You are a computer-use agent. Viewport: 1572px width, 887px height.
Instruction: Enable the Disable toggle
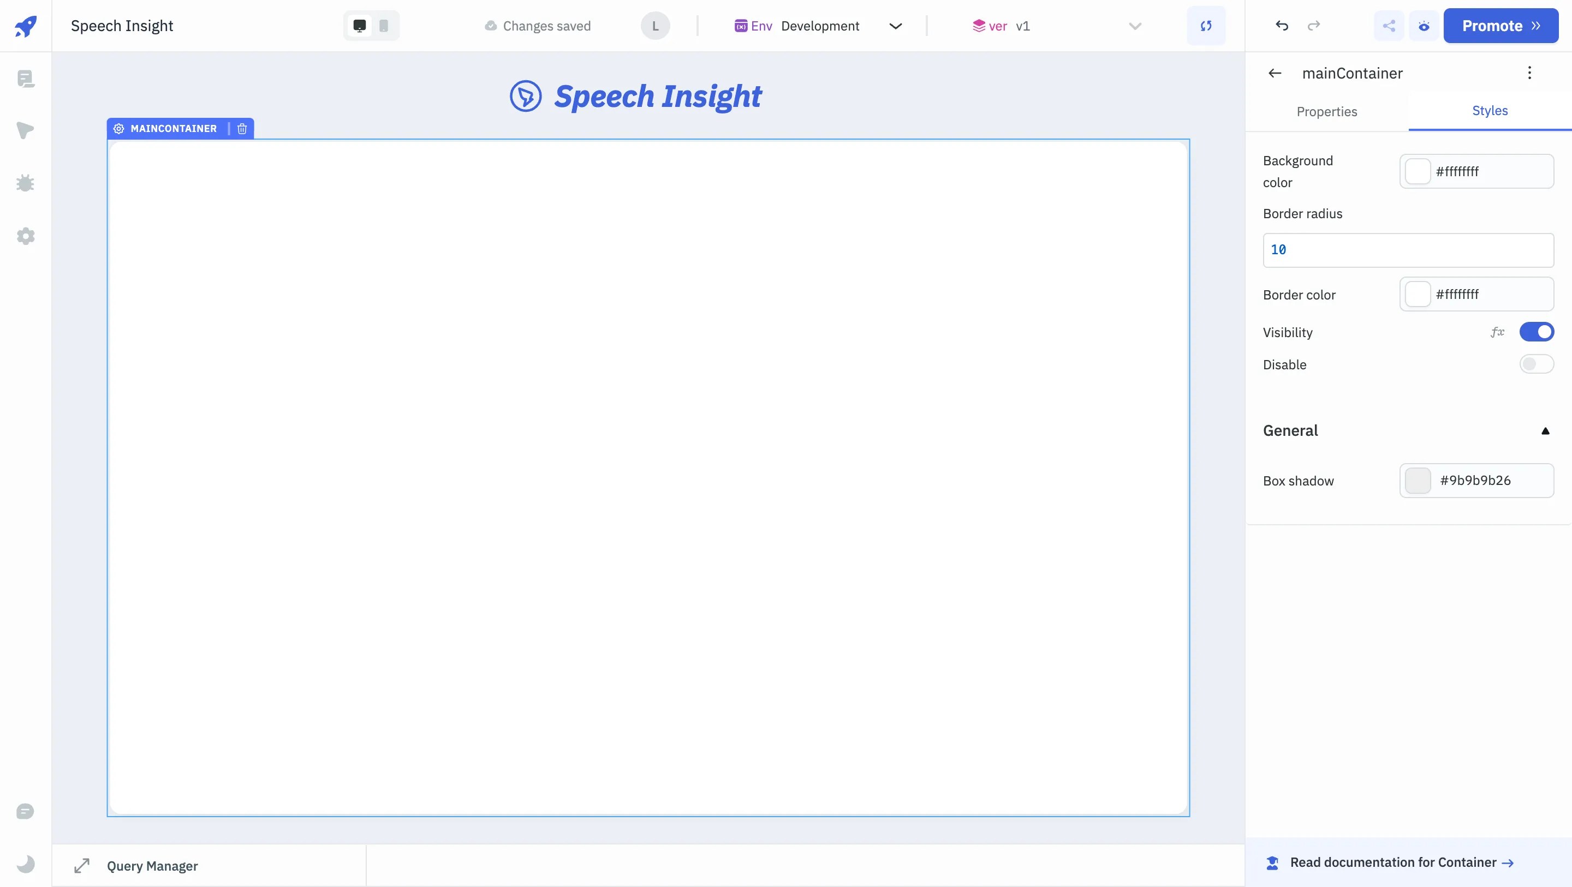(1537, 364)
